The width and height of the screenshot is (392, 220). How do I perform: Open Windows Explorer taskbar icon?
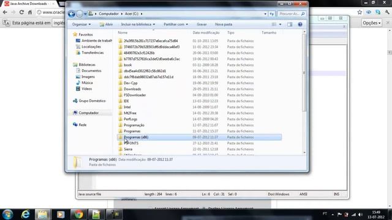coord(42,215)
